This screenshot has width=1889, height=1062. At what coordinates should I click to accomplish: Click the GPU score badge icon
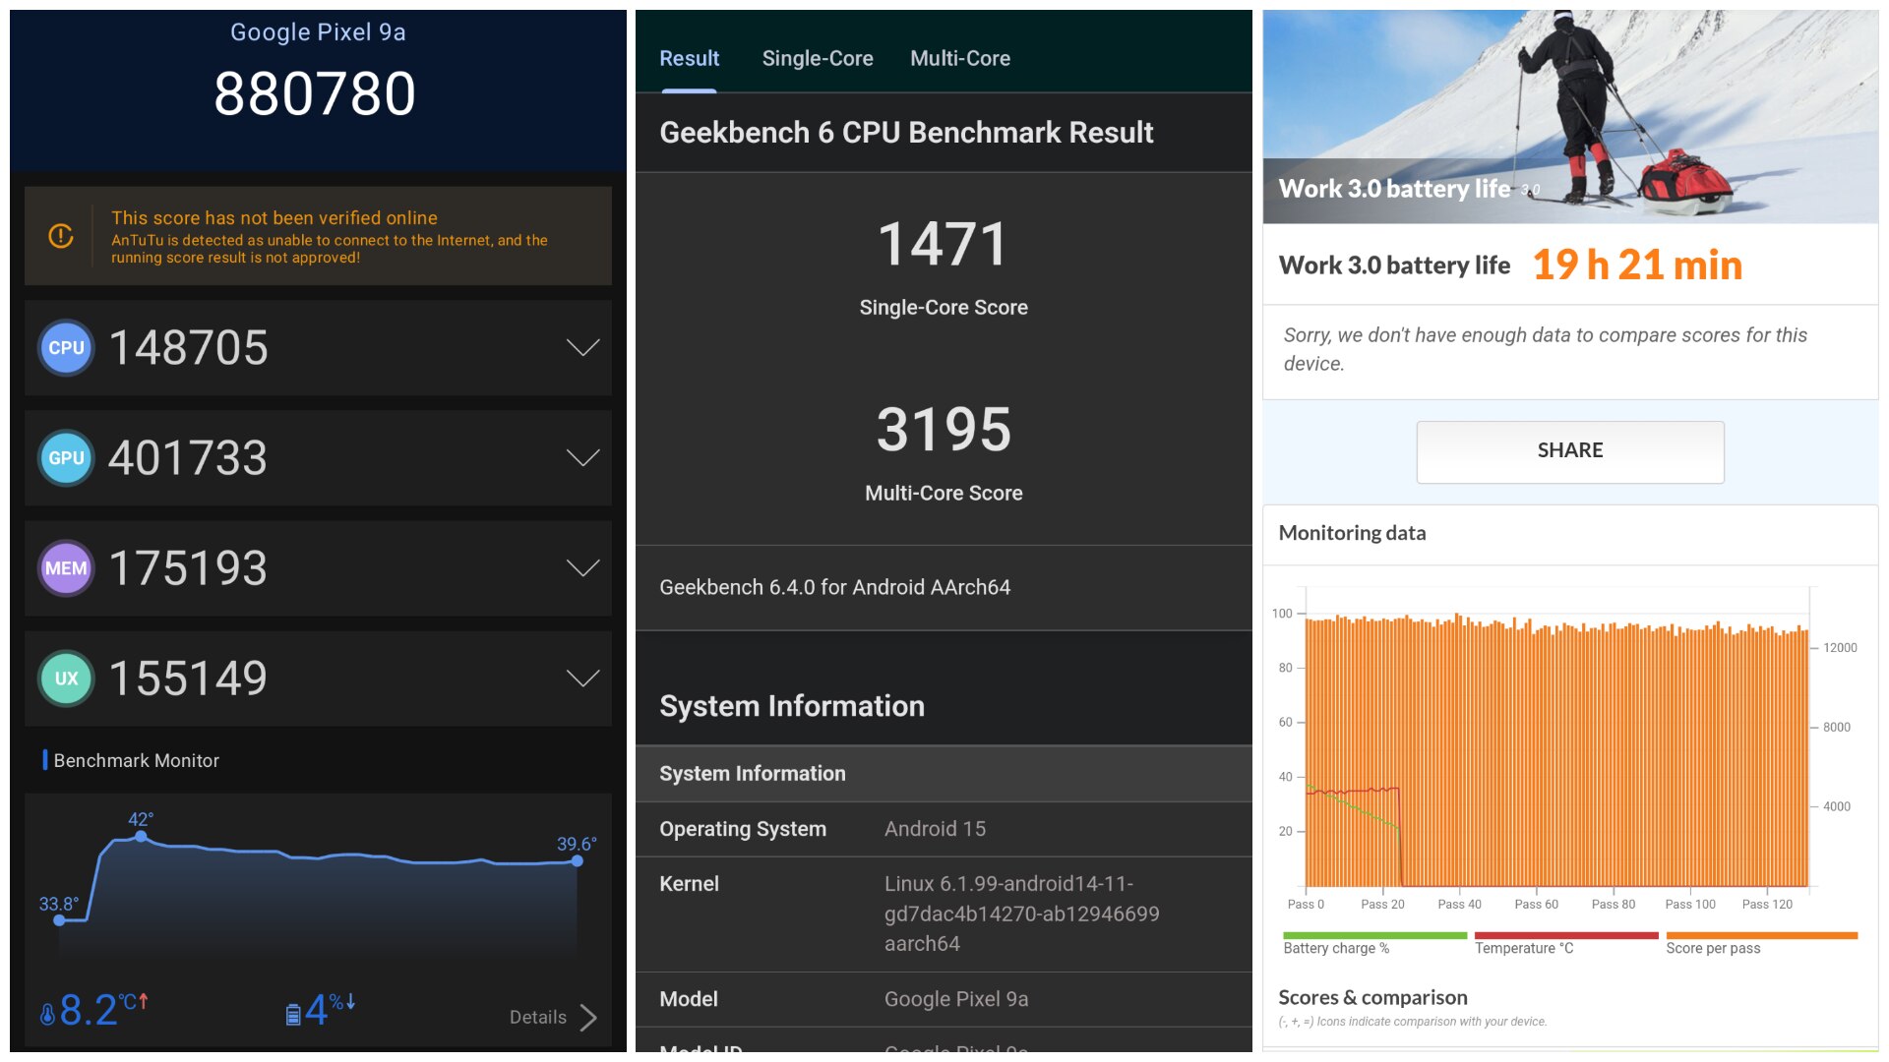pos(66,458)
